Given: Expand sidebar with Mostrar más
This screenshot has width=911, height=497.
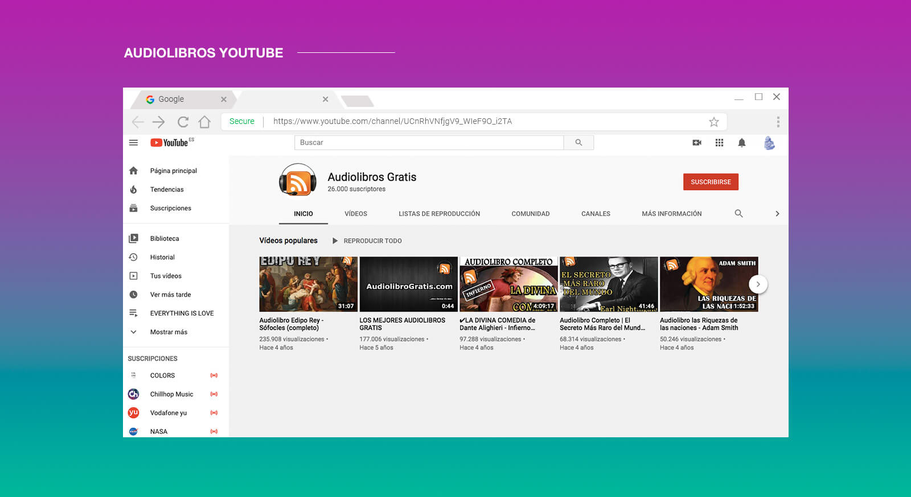Looking at the screenshot, I should point(169,332).
